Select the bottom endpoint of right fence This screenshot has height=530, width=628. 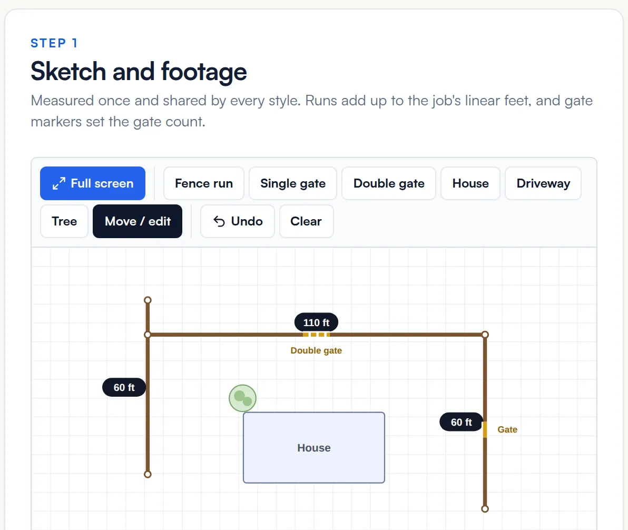pos(485,509)
